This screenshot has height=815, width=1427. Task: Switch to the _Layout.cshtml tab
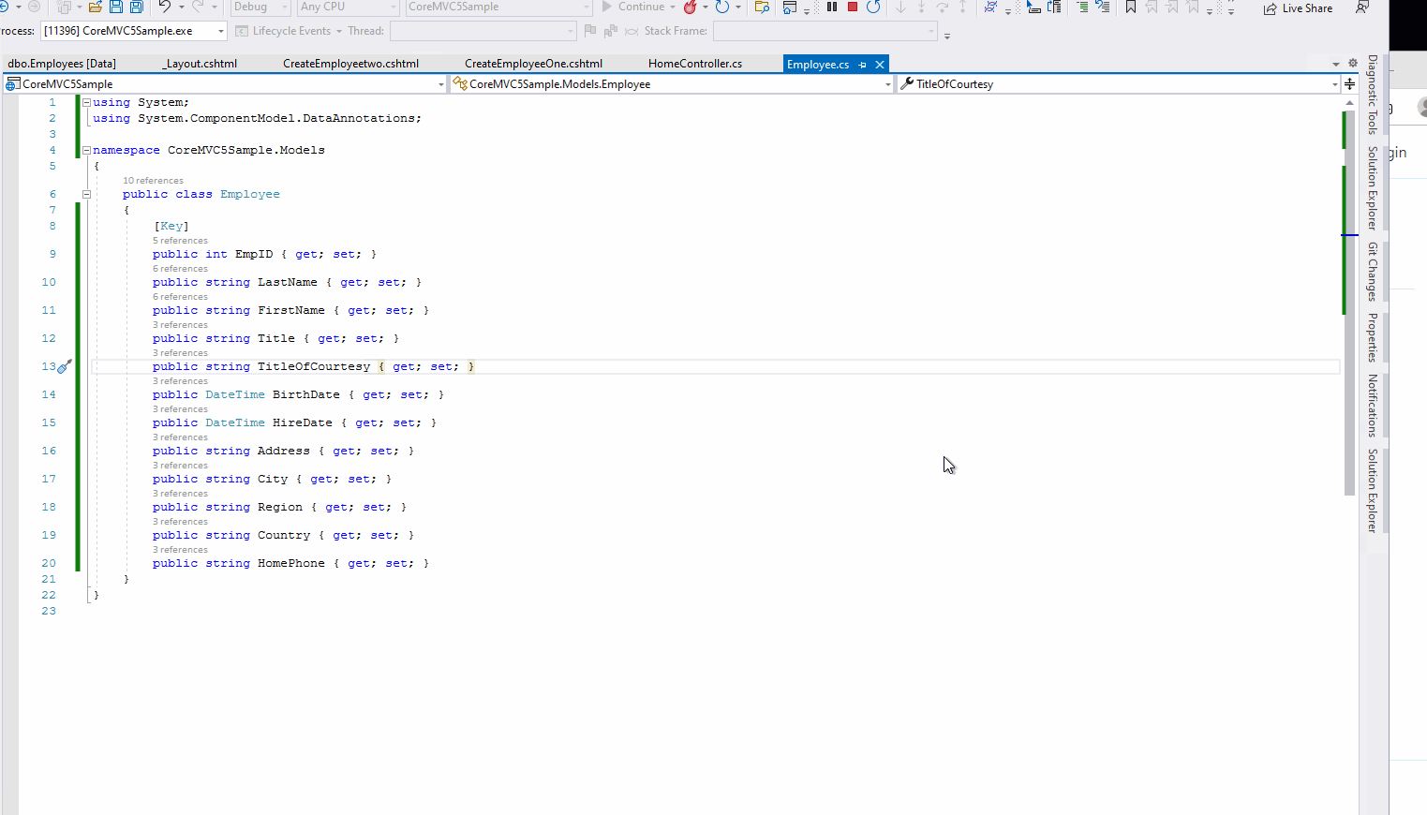[200, 64]
